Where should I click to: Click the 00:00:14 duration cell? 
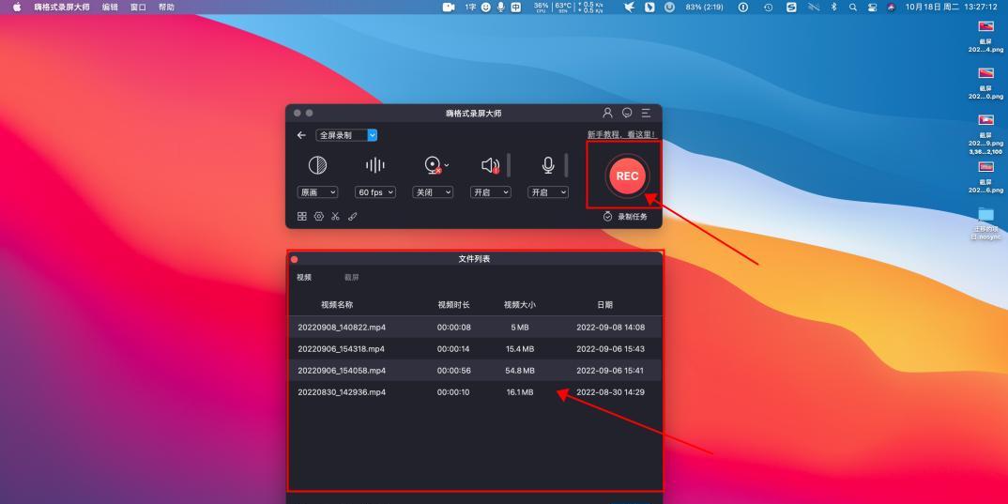tap(454, 349)
